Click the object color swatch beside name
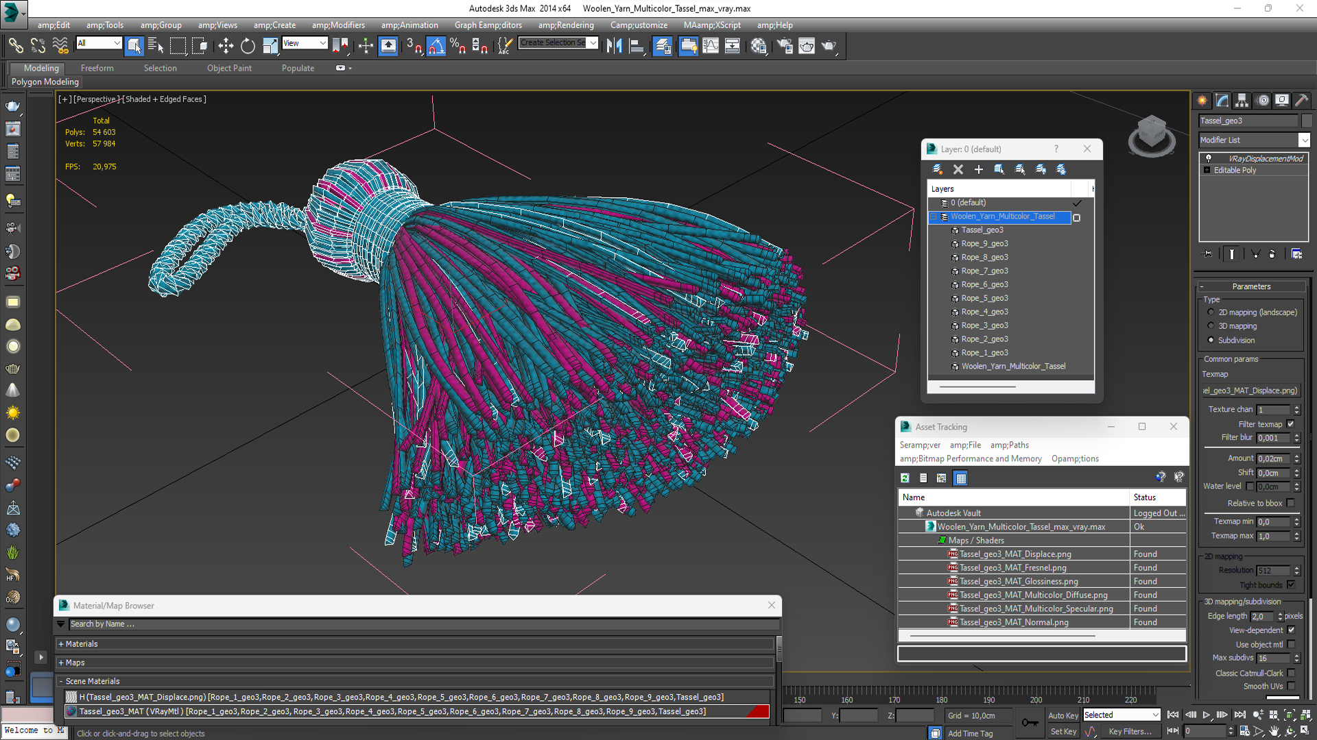 click(x=1307, y=121)
